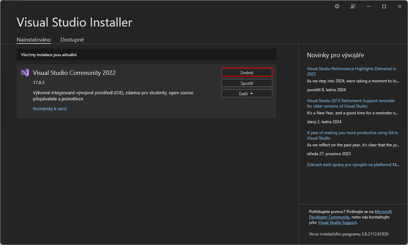408x245 pixels.
Task: Close the Visual Studio Installer window
Action: tap(400, 6)
